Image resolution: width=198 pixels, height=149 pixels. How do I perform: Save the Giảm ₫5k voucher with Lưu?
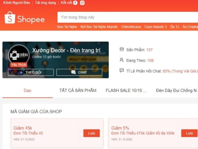pyautogui.click(x=91, y=133)
